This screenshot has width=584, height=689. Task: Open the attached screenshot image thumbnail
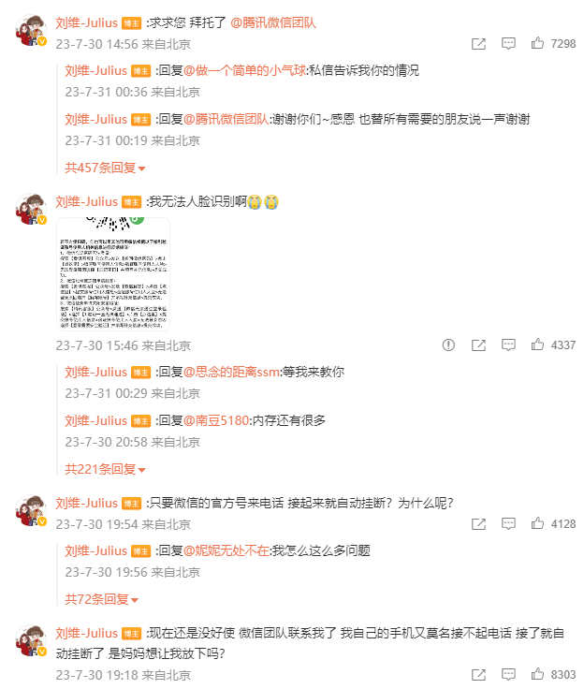pyautogui.click(x=113, y=273)
